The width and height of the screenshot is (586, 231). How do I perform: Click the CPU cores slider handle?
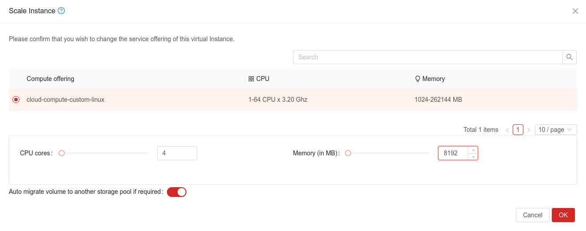click(62, 153)
